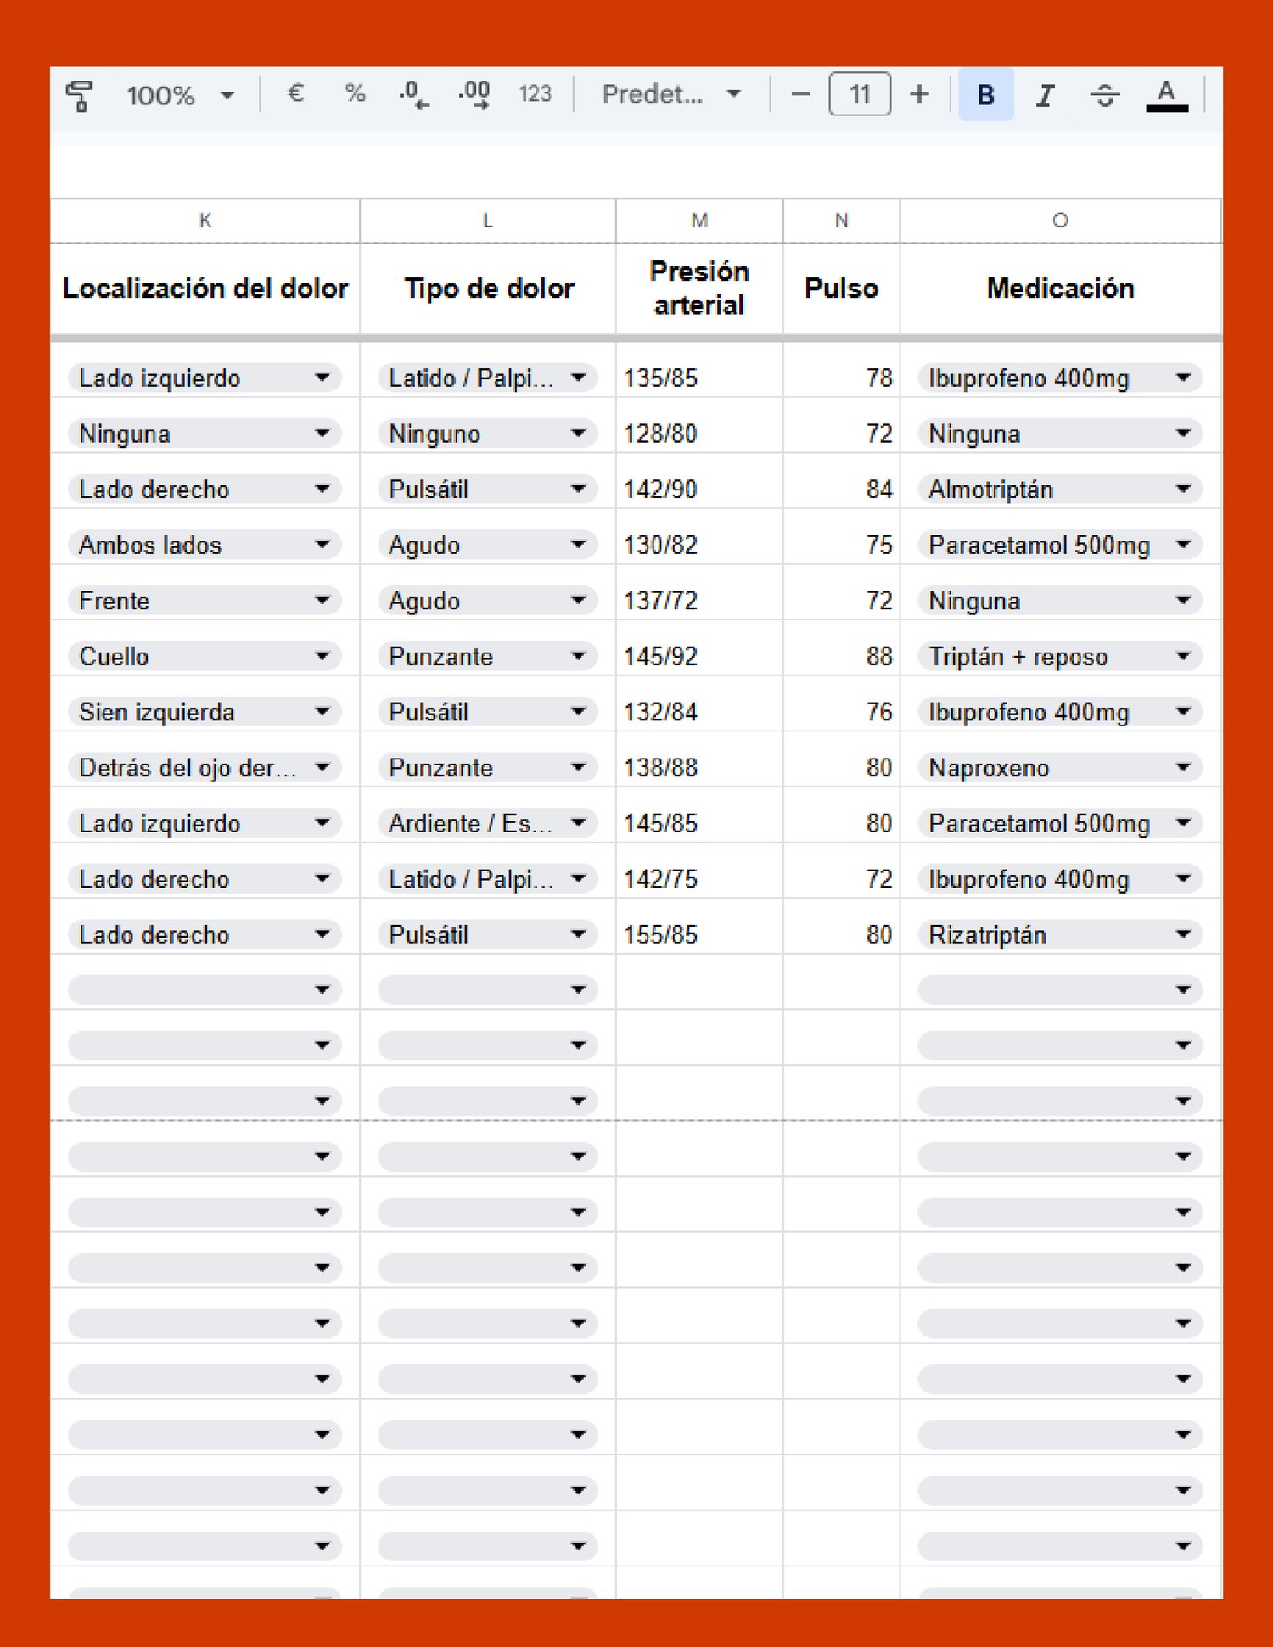Apply italic formatting
The width and height of the screenshot is (1273, 1647).
tap(1044, 94)
